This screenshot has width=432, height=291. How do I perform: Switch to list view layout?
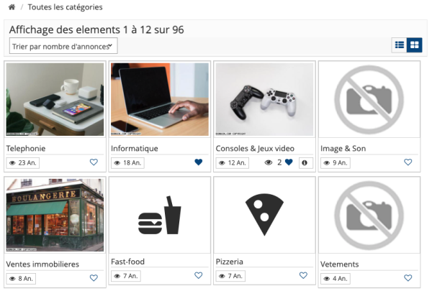[399, 45]
